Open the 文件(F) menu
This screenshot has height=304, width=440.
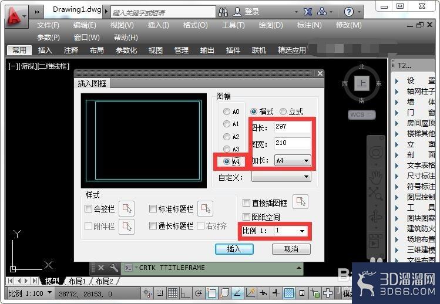click(48, 25)
